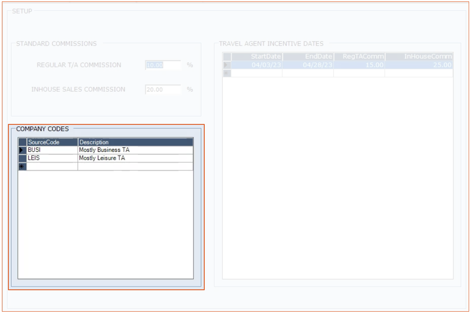Select the LEIS row using its row header
The height and width of the screenshot is (314, 471).
pos(22,158)
